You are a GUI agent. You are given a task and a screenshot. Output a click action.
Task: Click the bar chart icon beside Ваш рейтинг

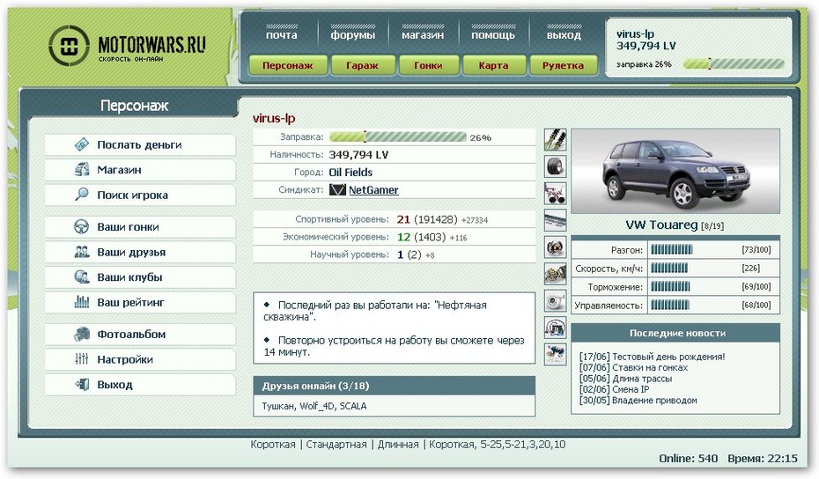coord(82,302)
